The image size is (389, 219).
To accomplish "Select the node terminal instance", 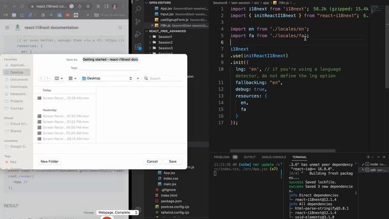I will 374,164.
